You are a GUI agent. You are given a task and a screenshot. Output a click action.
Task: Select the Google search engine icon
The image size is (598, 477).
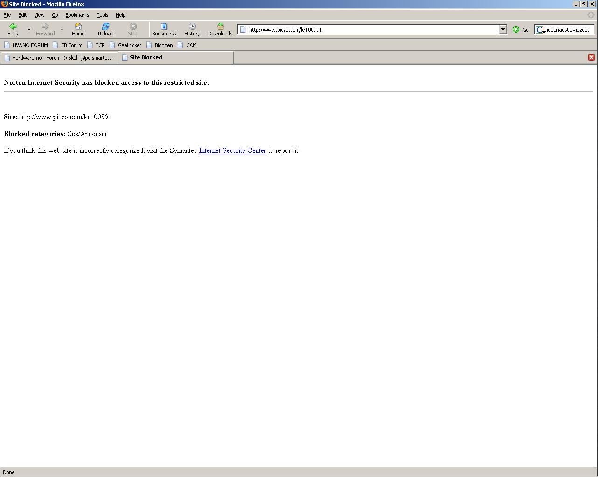tap(540, 30)
